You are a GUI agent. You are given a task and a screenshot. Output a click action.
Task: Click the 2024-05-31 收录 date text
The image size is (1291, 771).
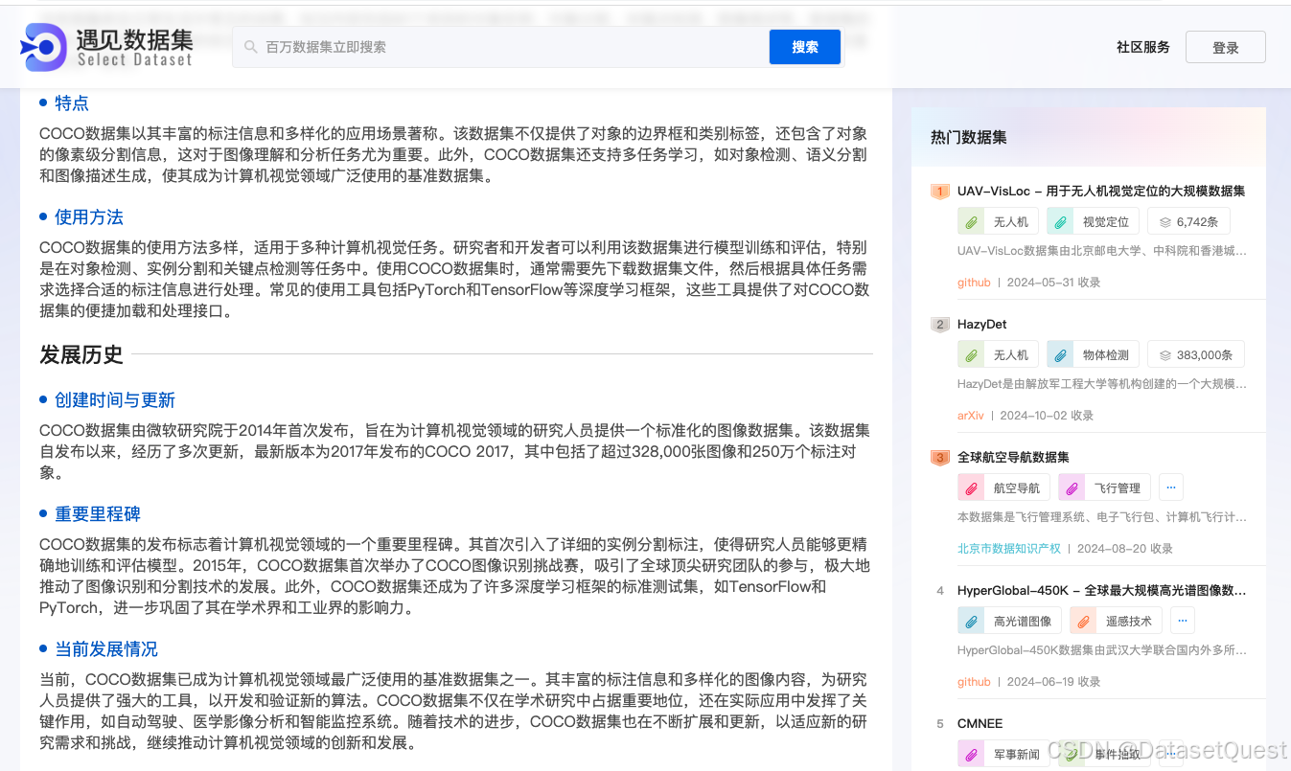pos(1052,283)
